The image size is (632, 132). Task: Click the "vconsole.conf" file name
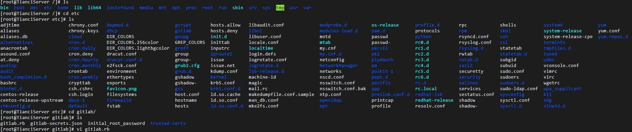(x=561, y=66)
